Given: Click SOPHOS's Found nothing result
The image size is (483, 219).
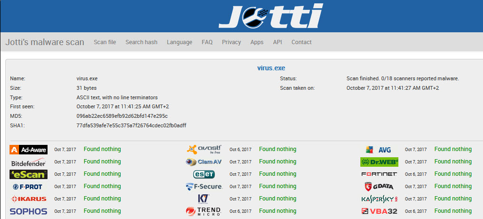Looking at the screenshot, I should tap(102, 211).
